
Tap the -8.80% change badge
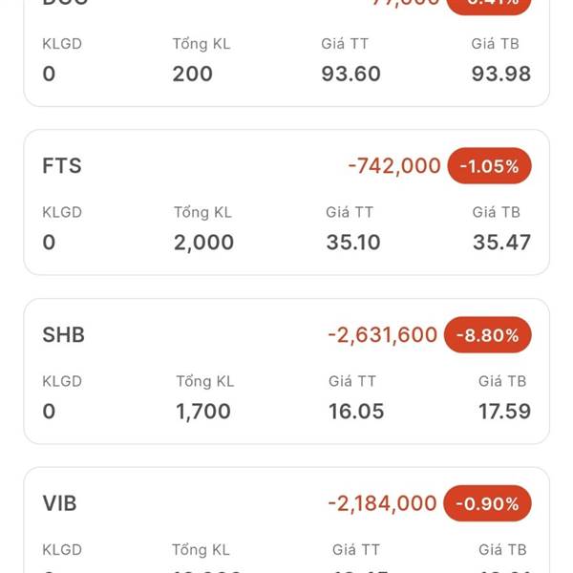pos(487,335)
